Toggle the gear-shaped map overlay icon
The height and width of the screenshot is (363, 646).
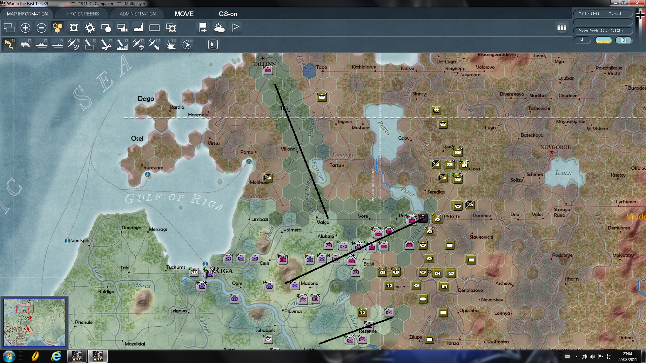(x=90, y=28)
